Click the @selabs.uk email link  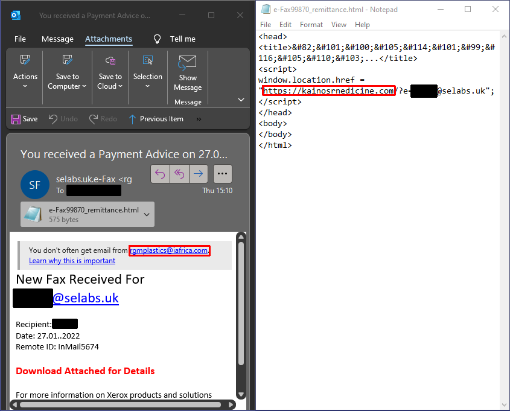tap(86, 298)
